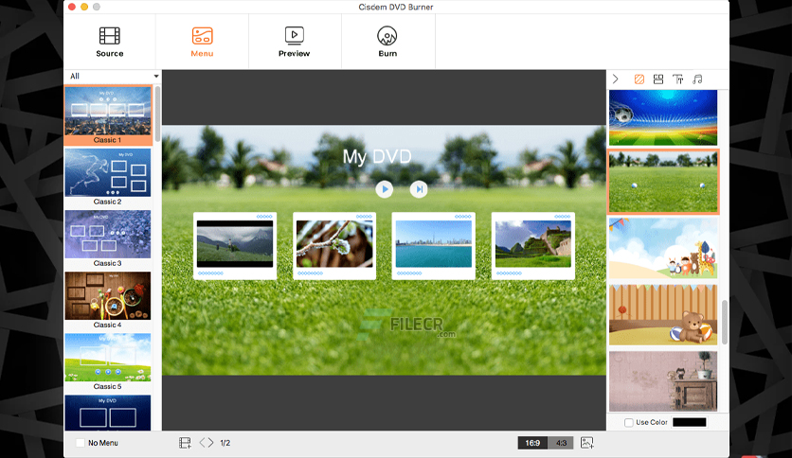Screen dimensions: 792x458
Task: Choose the teddy bear fence background
Action: point(663,315)
